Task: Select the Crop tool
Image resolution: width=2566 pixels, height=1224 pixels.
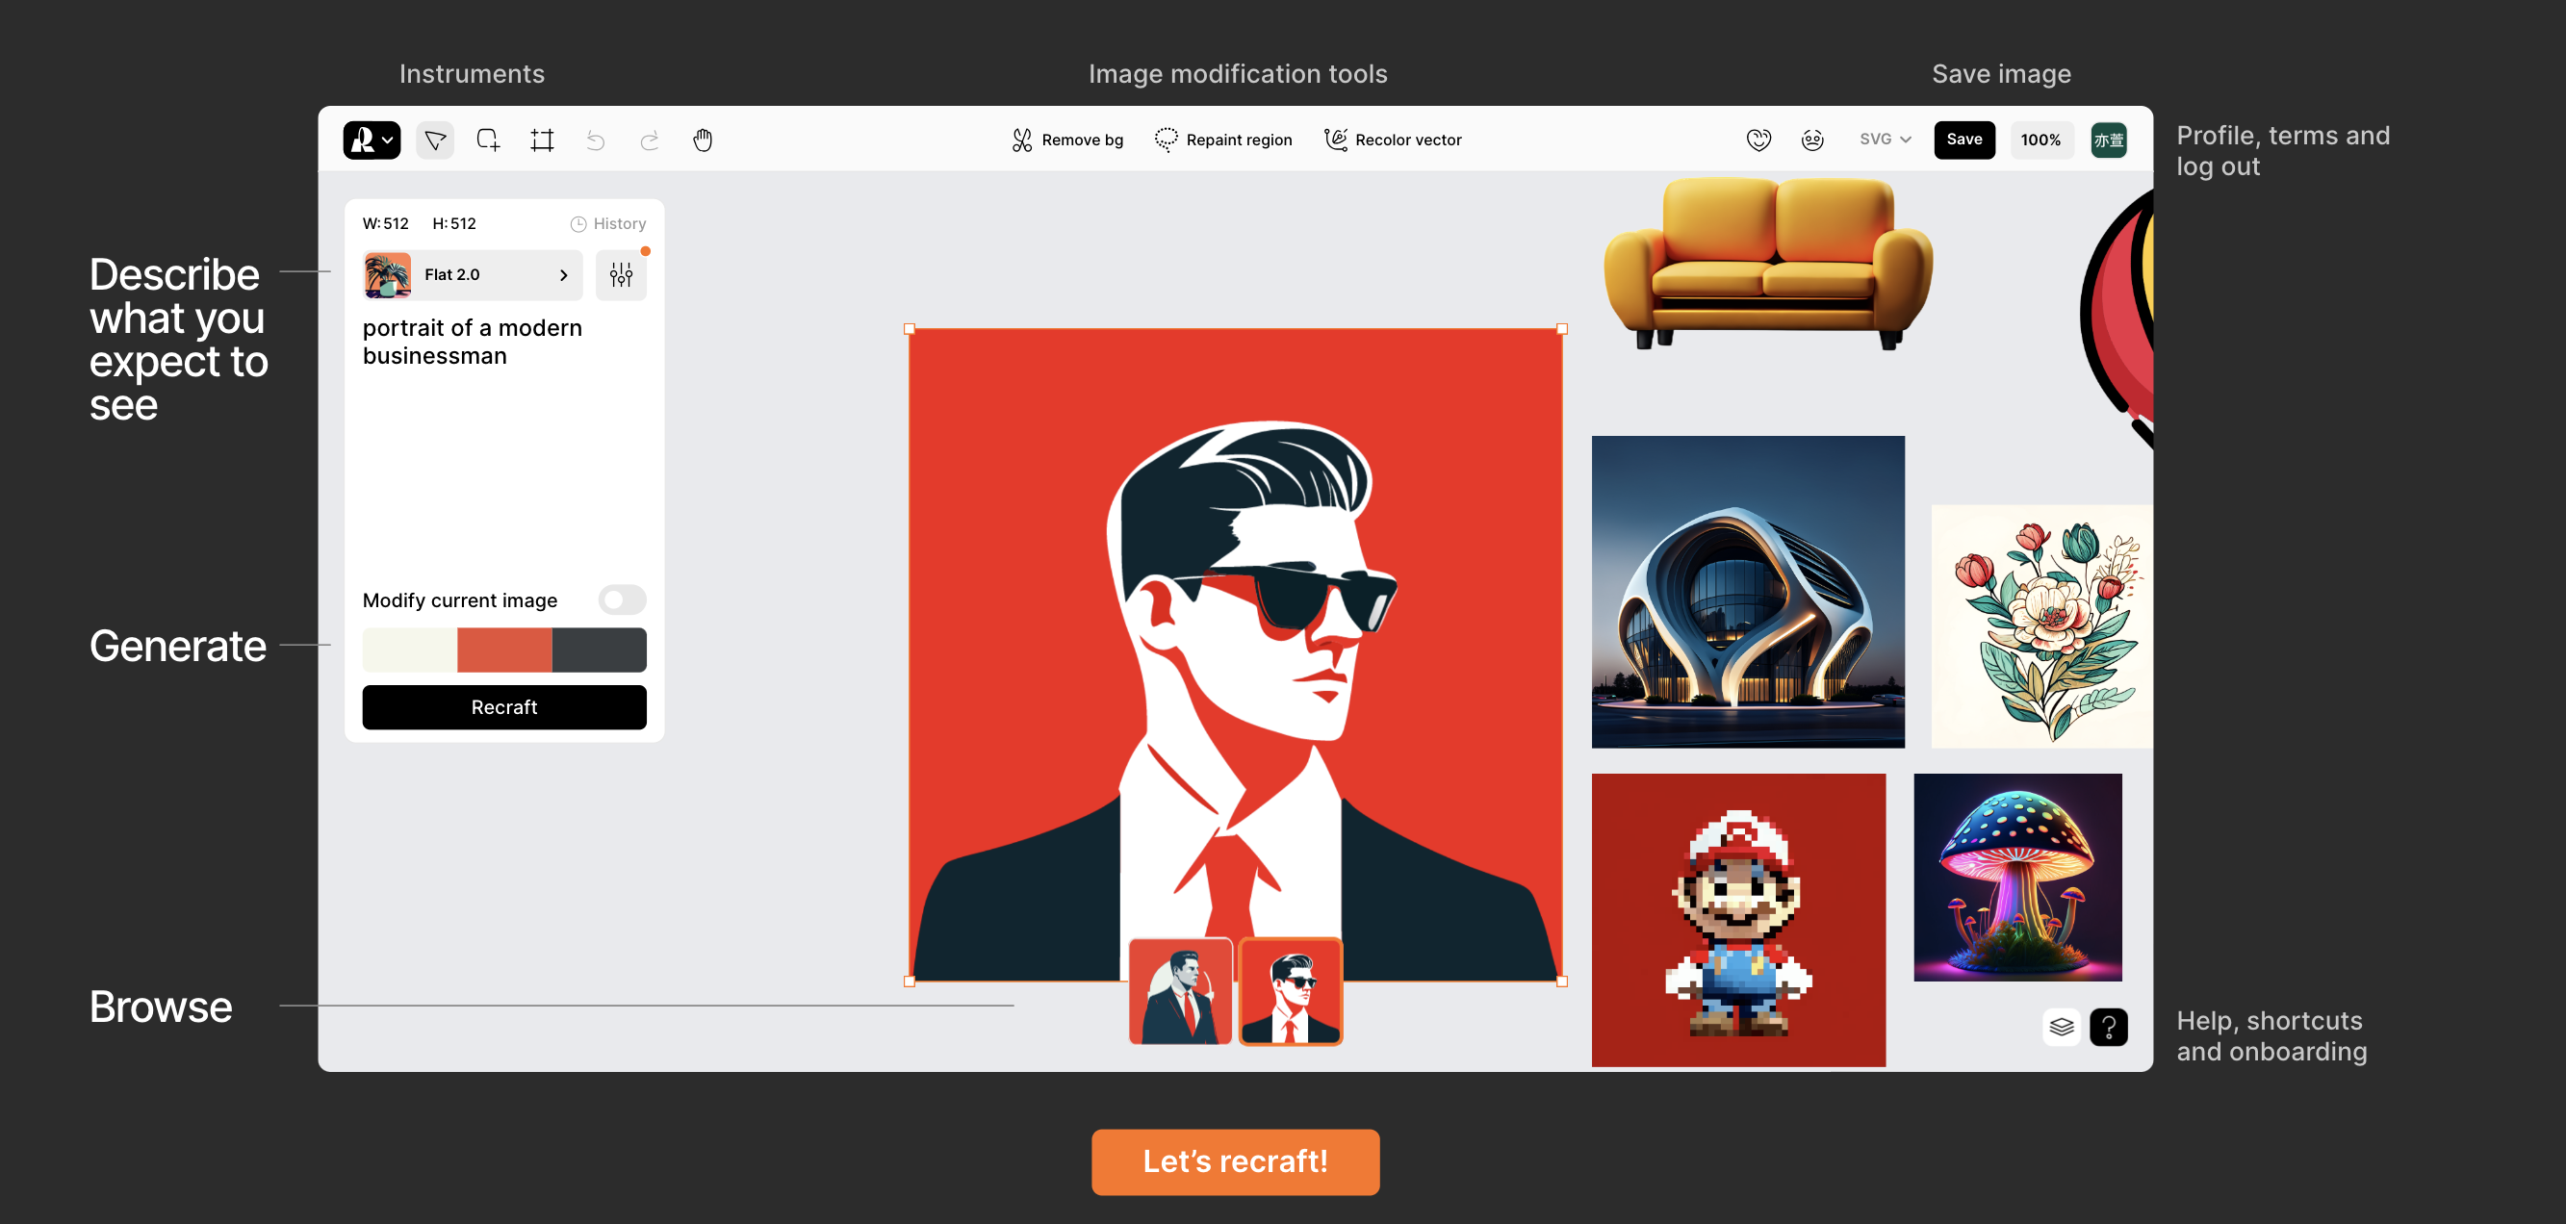Action: [x=542, y=140]
